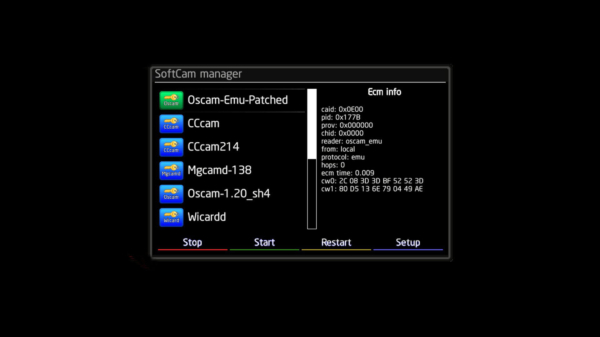Click the green Oscam icon for Oscam-Emu-Patched

(x=171, y=100)
